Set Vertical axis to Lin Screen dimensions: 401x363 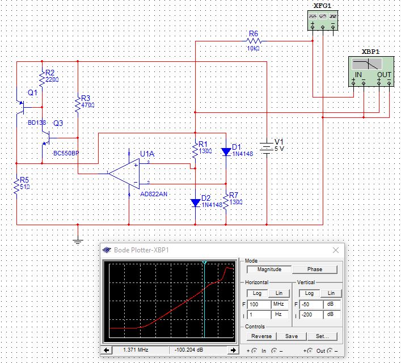(331, 293)
